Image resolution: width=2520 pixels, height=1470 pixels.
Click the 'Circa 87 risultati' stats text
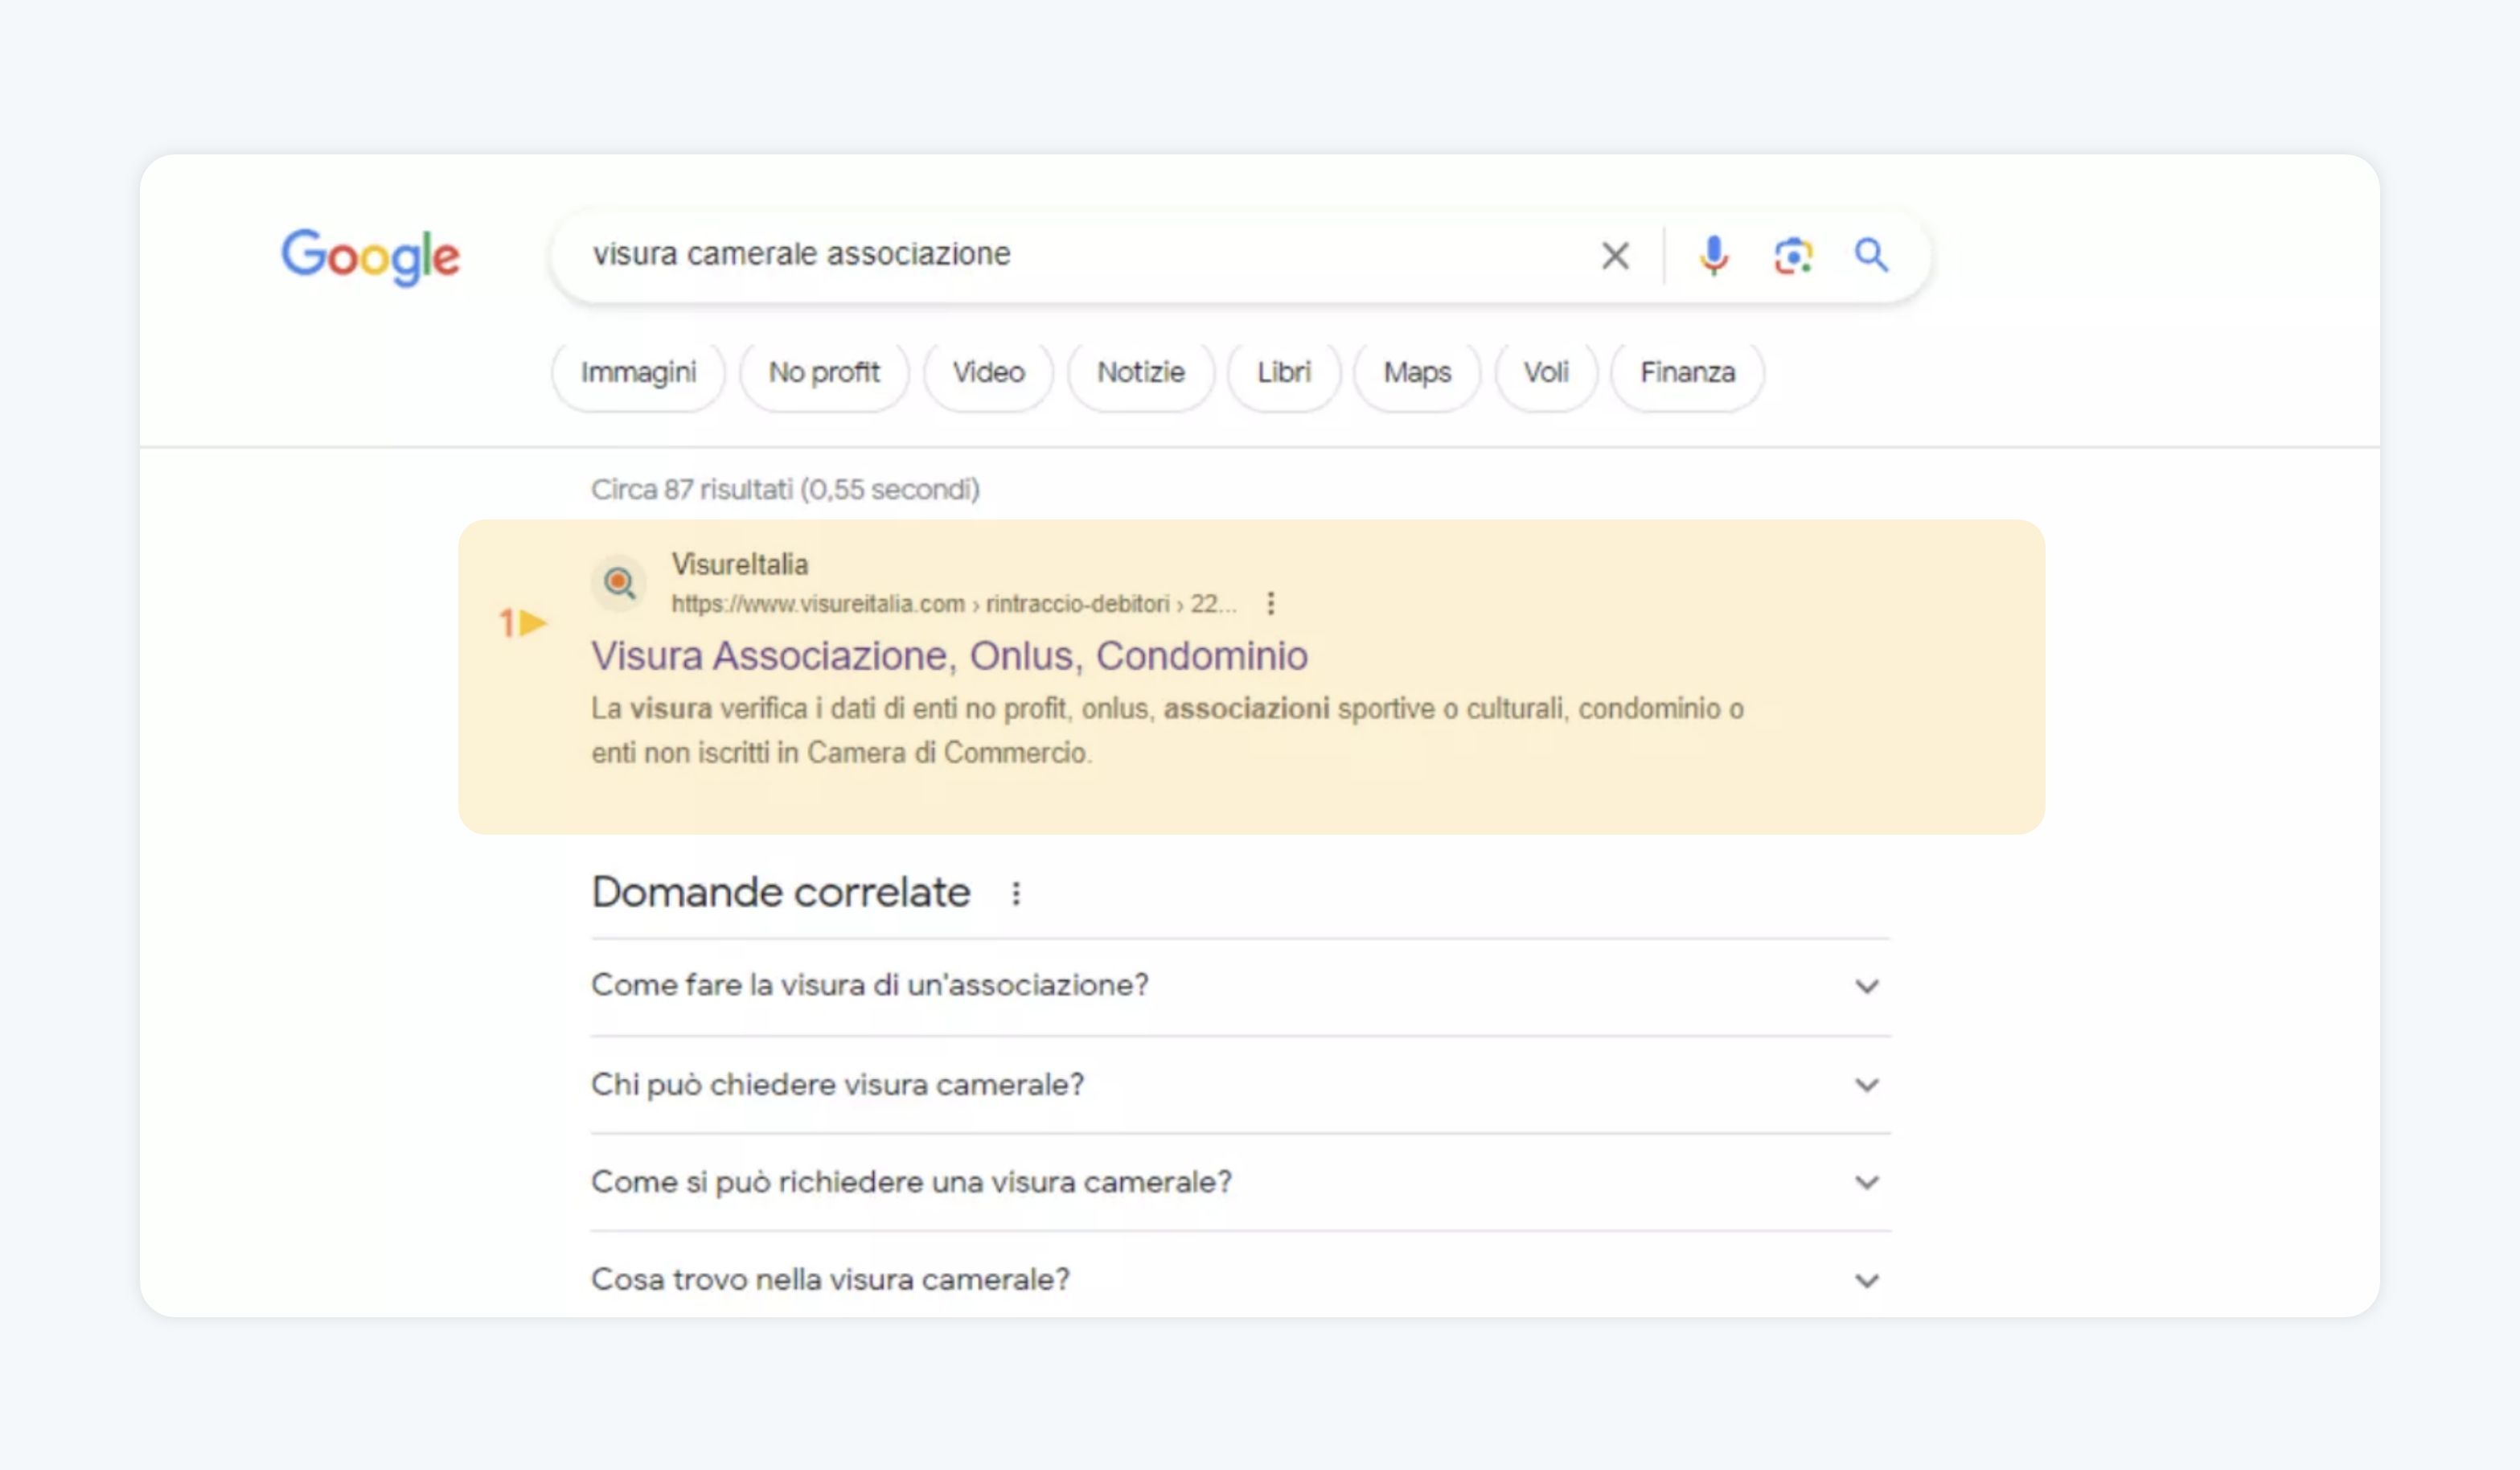[x=785, y=489]
